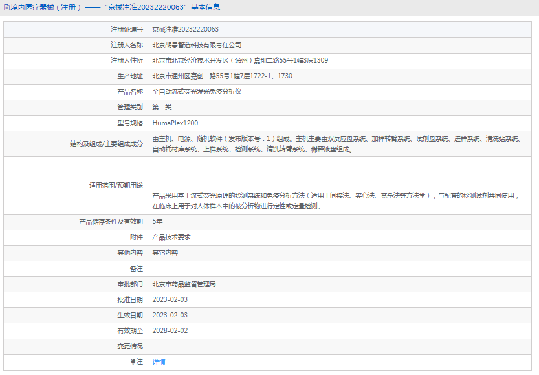
Task: Select product name 全自动流式荧光发光免疫分析仪
Action: click(x=197, y=92)
